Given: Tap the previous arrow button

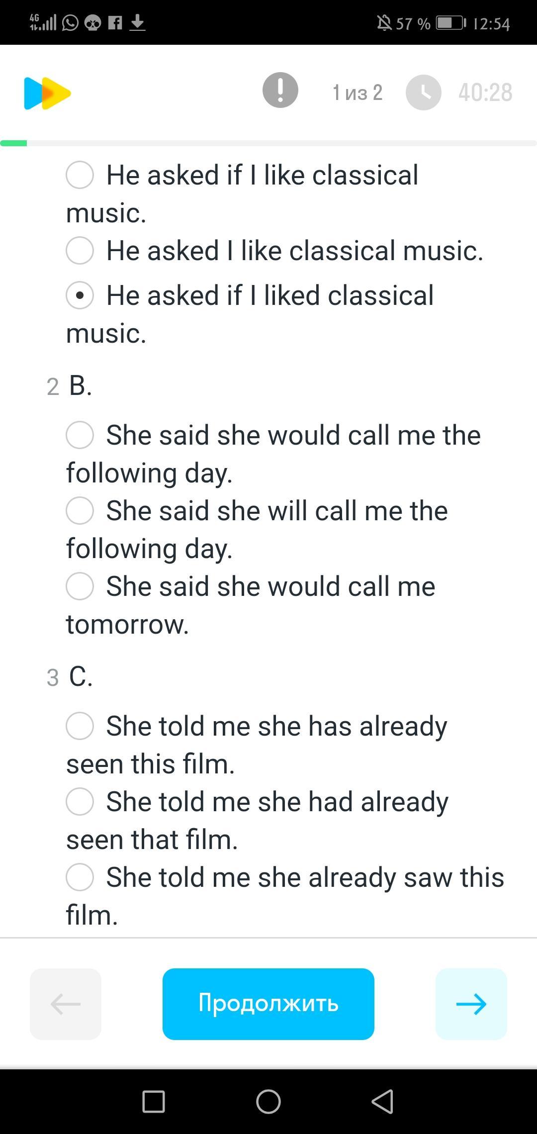Looking at the screenshot, I should click(66, 1004).
